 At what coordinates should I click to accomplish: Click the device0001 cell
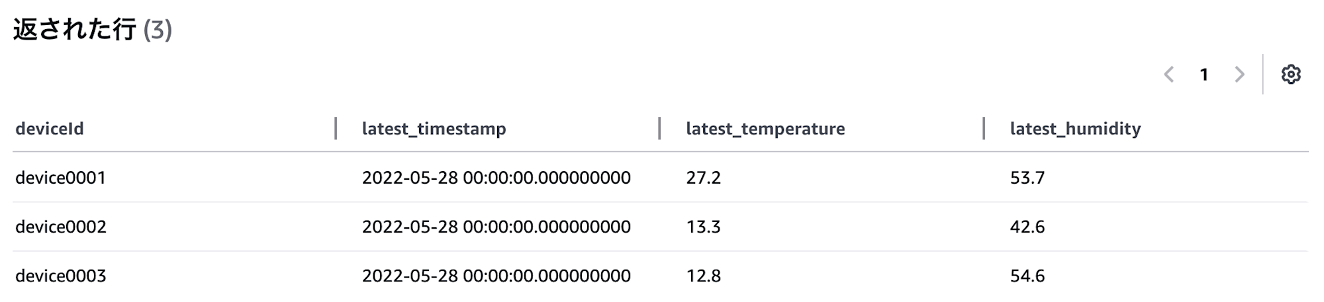coord(61,177)
